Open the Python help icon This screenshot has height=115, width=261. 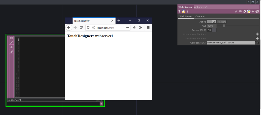point(184,11)
